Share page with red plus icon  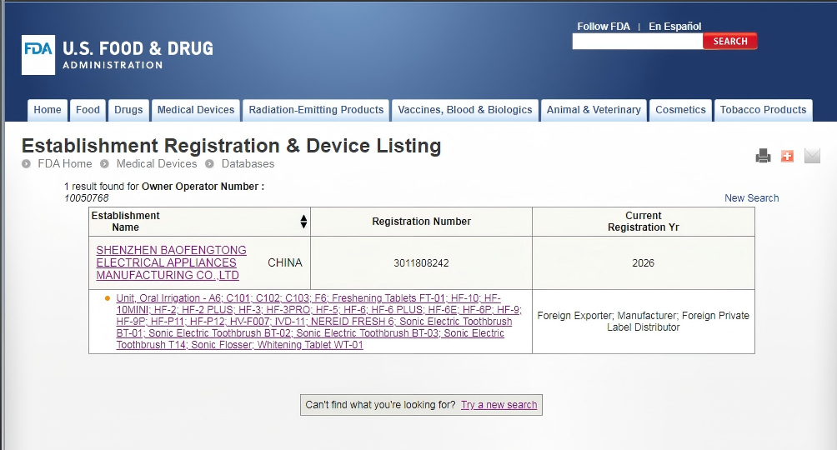coord(787,156)
